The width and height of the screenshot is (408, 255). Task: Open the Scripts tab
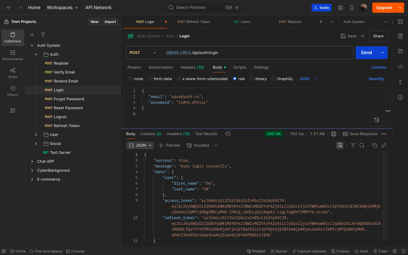click(239, 67)
